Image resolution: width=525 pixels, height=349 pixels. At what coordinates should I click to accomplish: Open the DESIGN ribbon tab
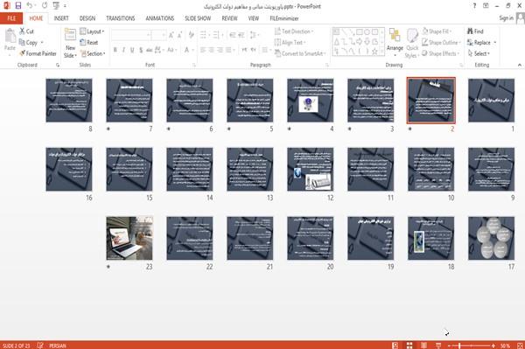point(87,18)
